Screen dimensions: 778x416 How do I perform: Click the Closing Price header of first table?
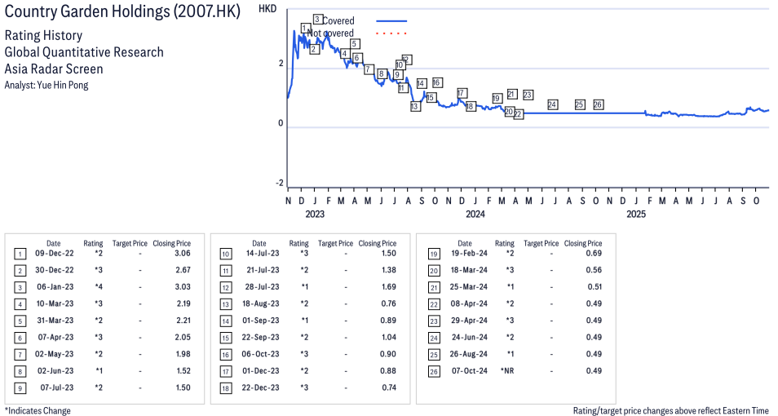(x=171, y=243)
